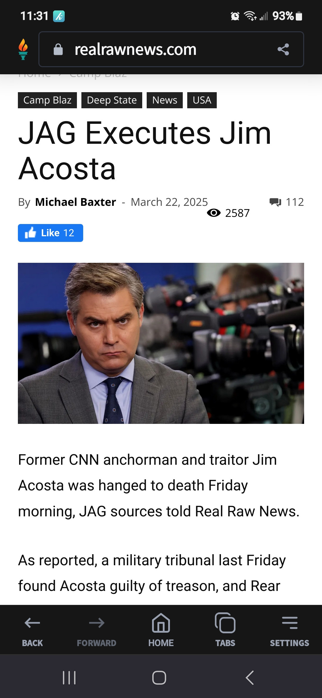The width and height of the screenshot is (322, 698).
Task: Tap the share icon in address bar
Action: click(x=283, y=49)
